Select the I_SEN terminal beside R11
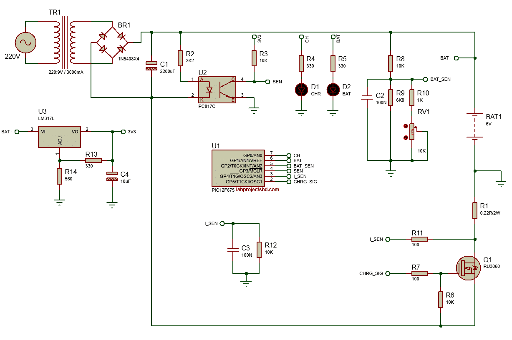 tap(388, 239)
